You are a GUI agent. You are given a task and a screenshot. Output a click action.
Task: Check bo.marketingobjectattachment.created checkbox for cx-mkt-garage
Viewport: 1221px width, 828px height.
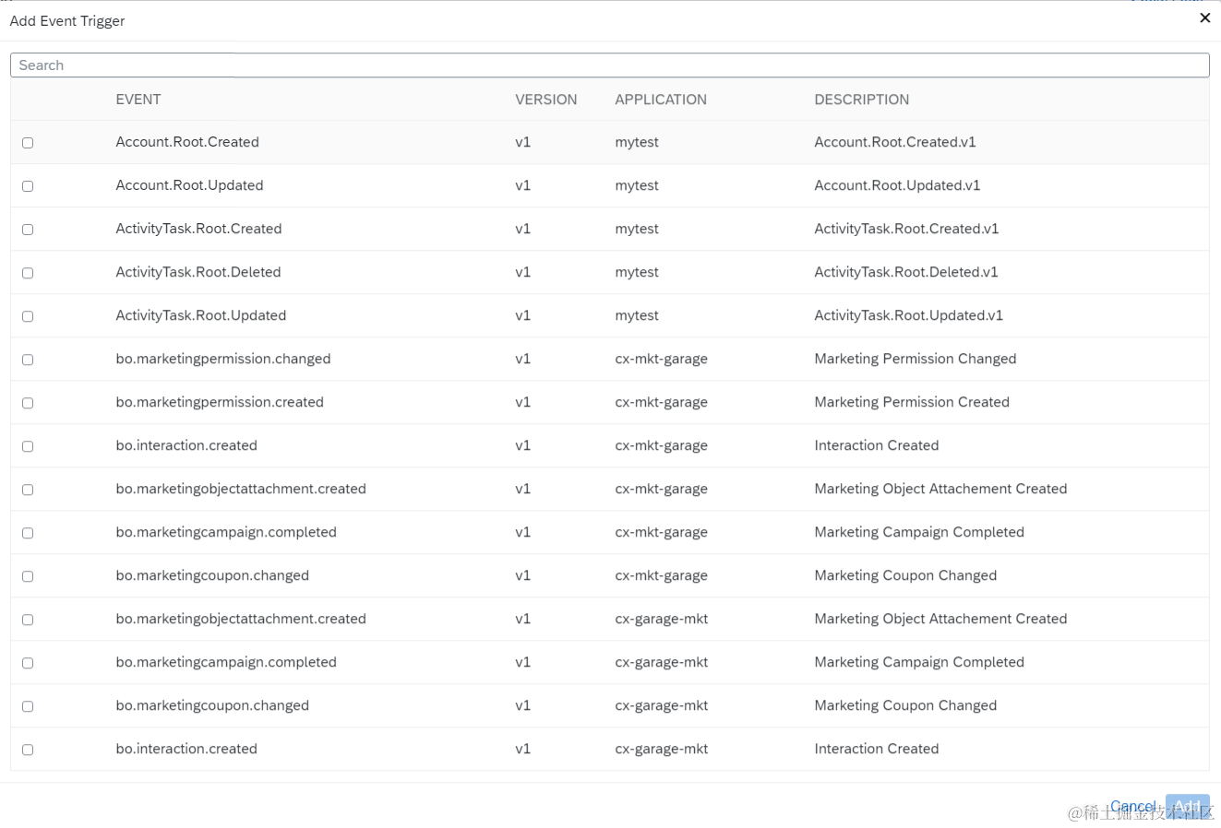28,490
